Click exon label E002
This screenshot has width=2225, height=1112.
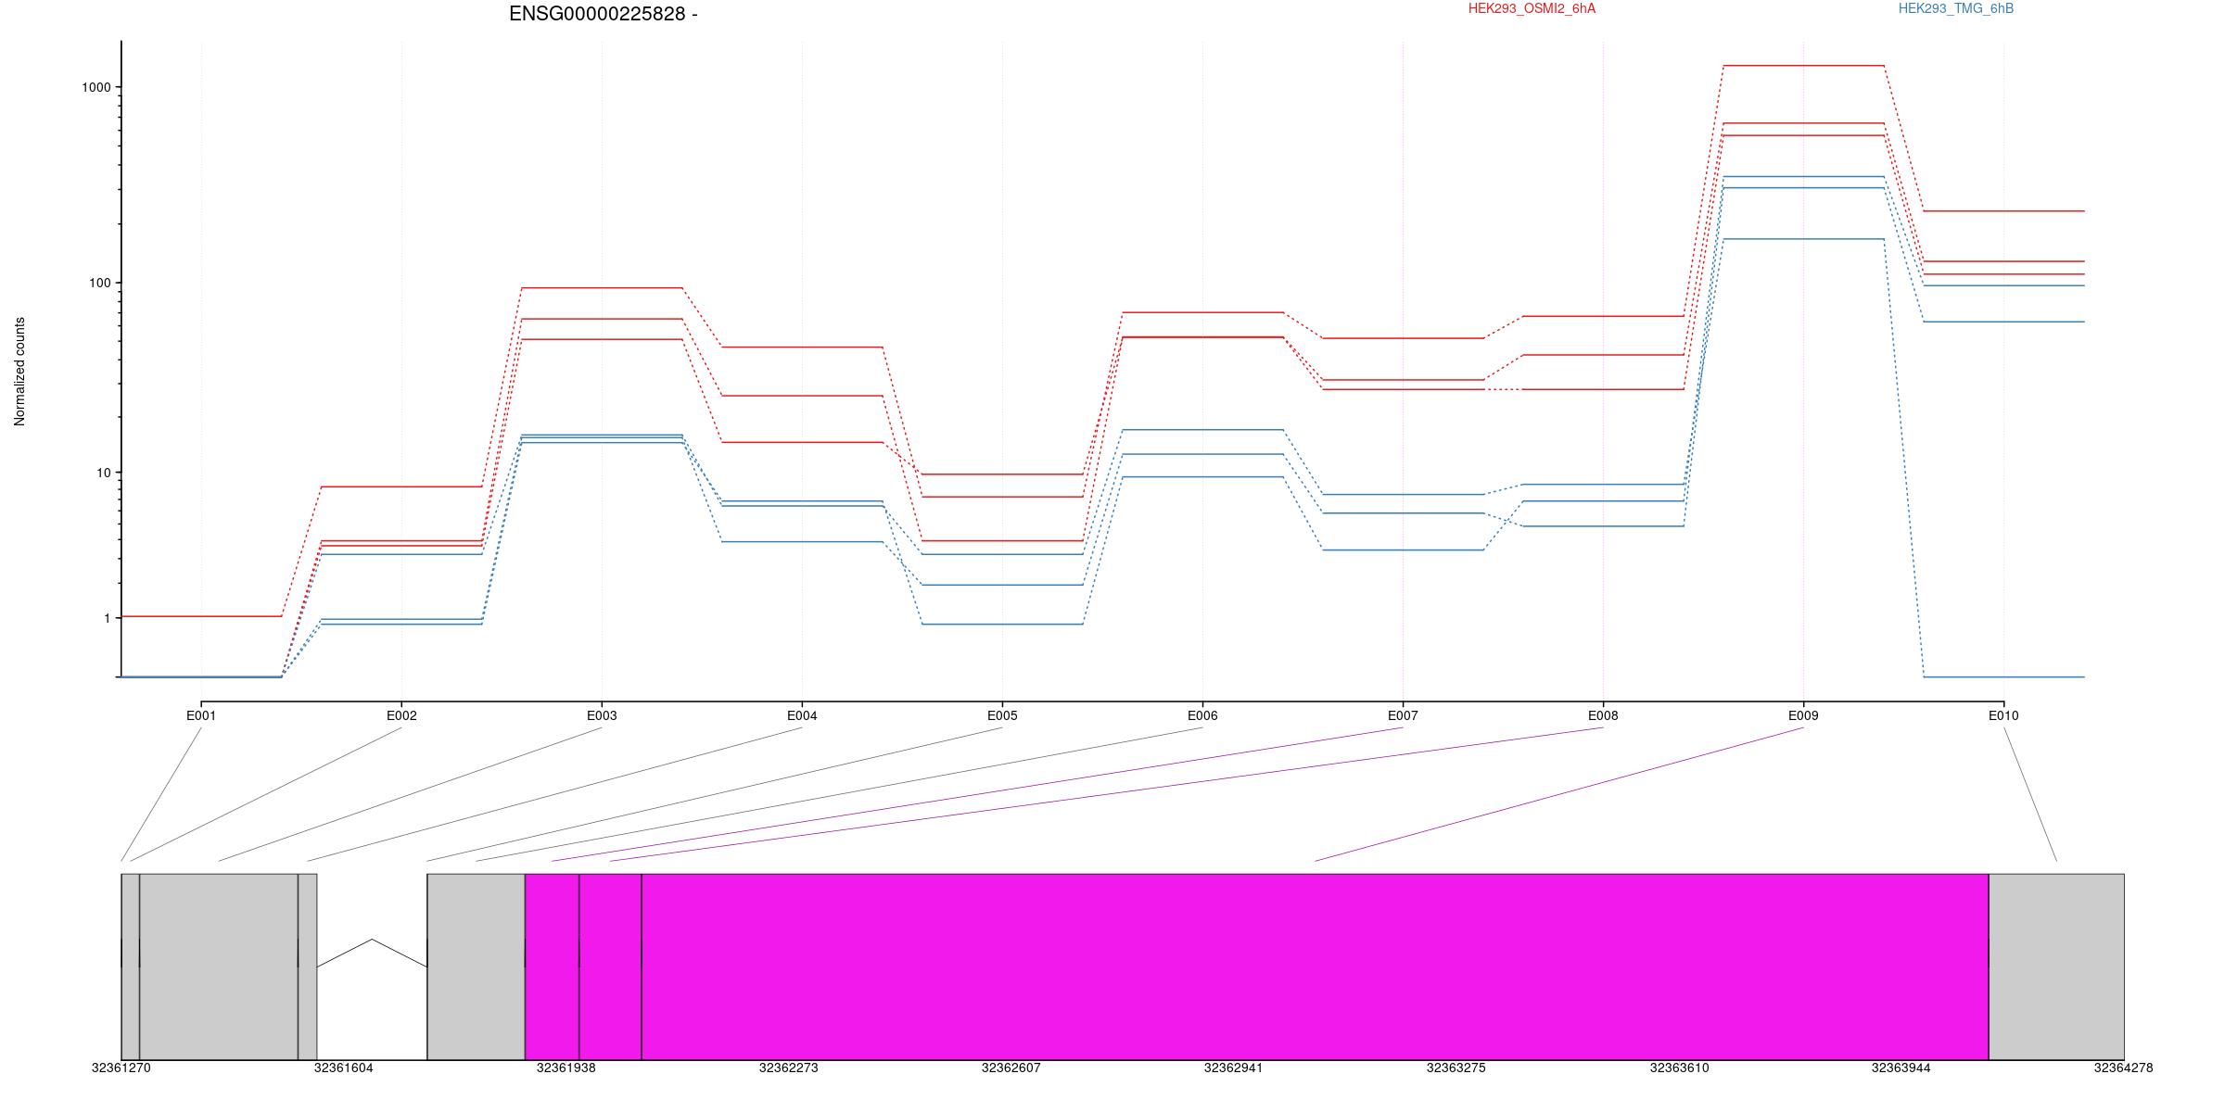401,715
